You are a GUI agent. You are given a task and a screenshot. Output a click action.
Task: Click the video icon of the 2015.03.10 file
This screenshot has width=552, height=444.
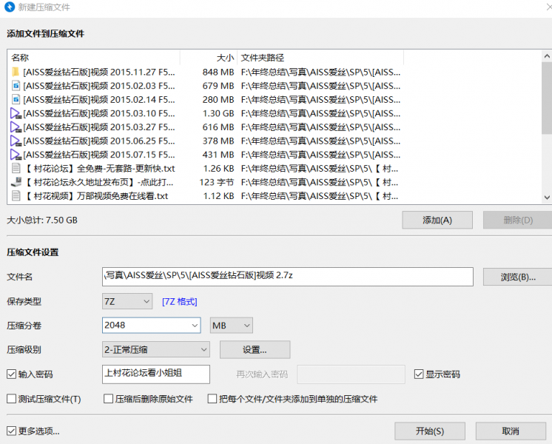tap(16, 113)
